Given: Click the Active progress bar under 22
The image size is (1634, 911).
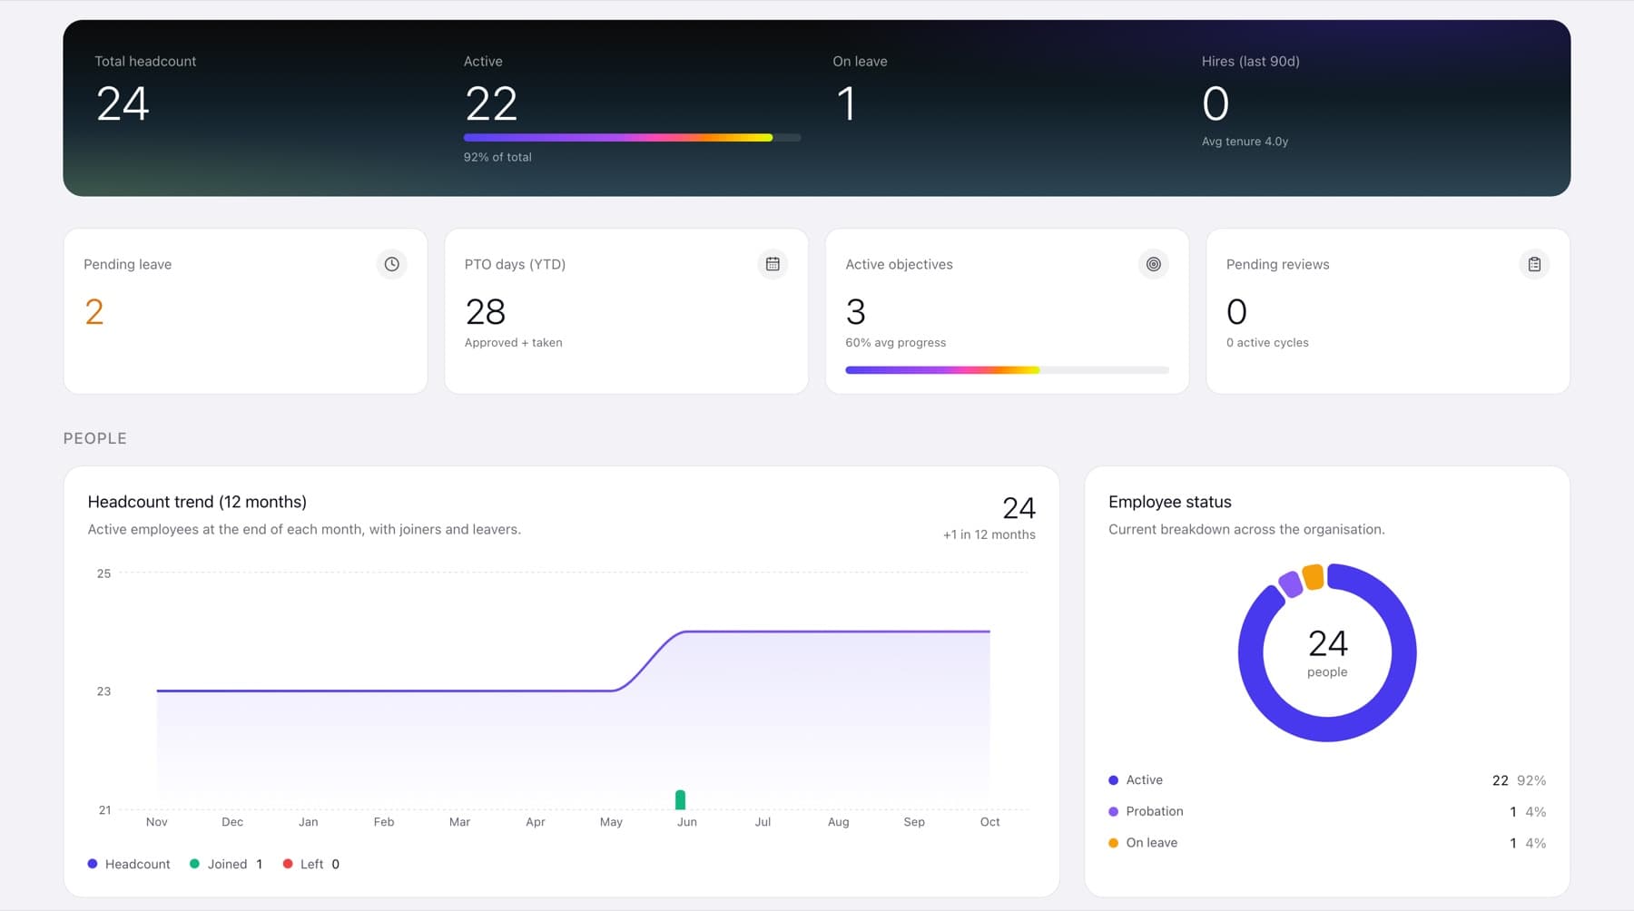Looking at the screenshot, I should tap(632, 138).
